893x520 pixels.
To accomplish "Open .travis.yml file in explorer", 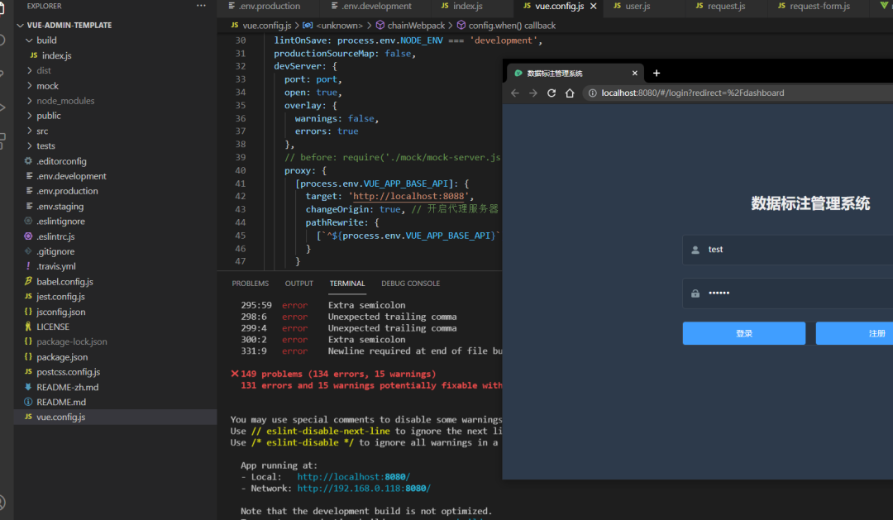I will (x=56, y=266).
